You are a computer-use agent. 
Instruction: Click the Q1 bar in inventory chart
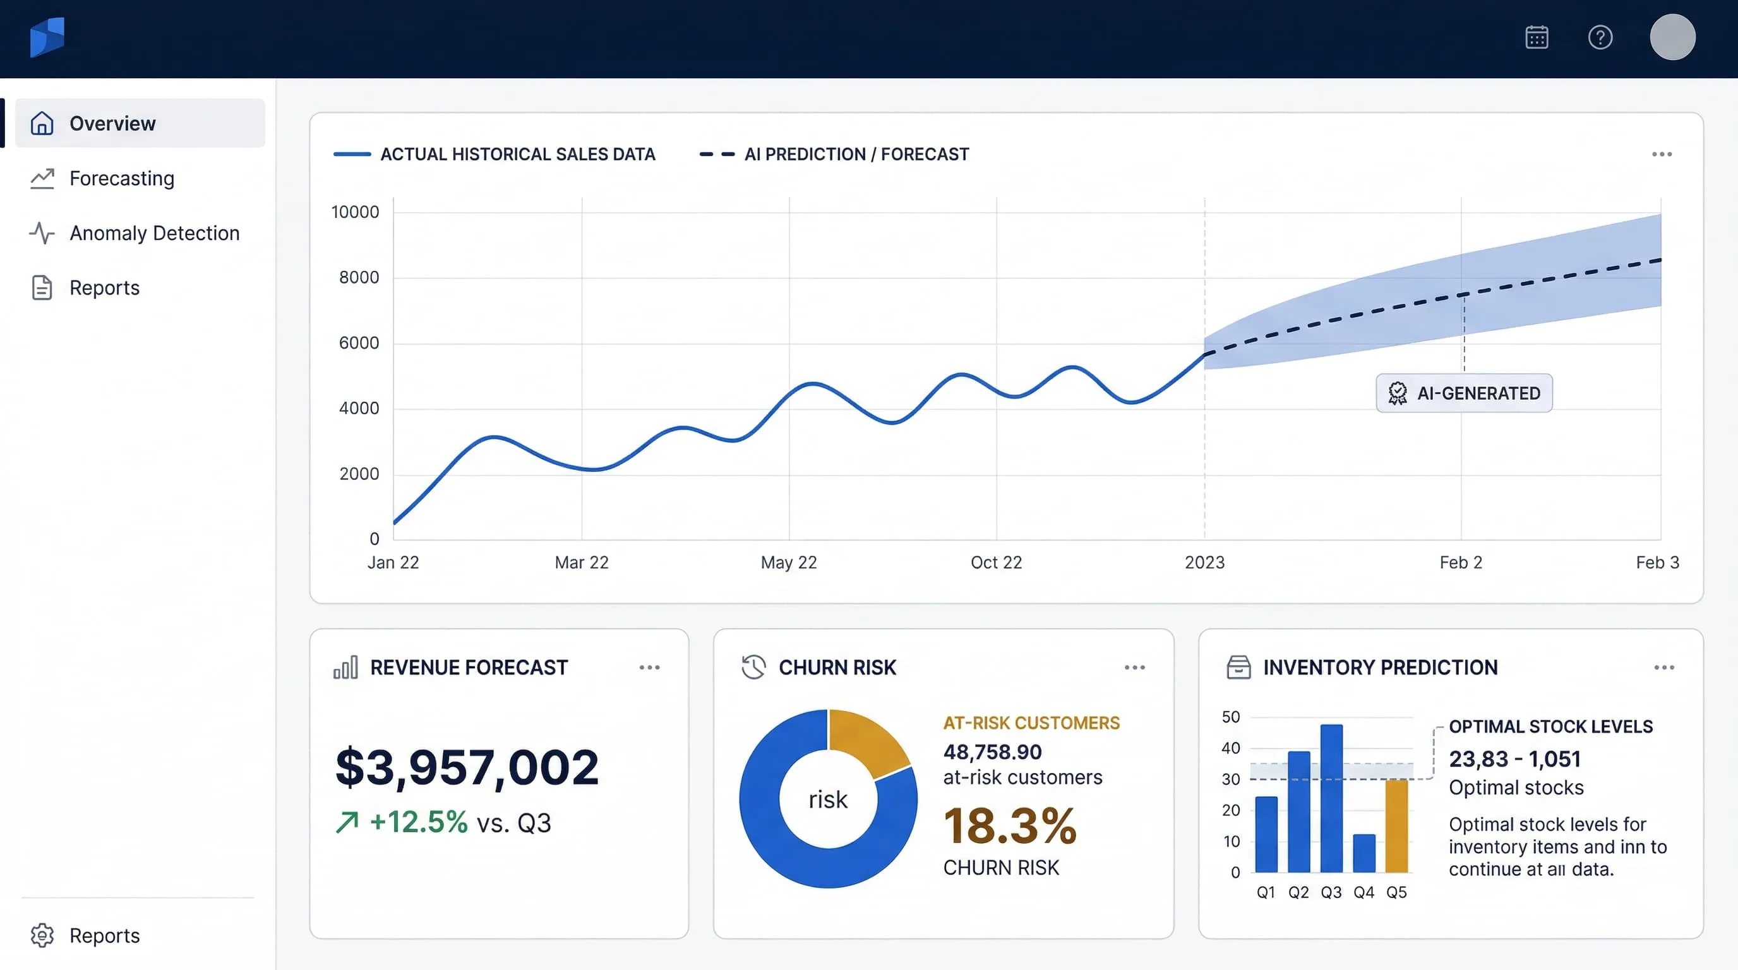1266,834
